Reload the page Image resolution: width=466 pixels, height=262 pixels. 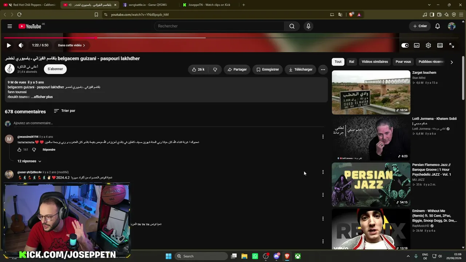pos(19,15)
